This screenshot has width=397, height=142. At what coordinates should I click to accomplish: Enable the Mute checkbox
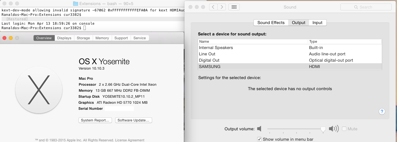tap(344, 129)
